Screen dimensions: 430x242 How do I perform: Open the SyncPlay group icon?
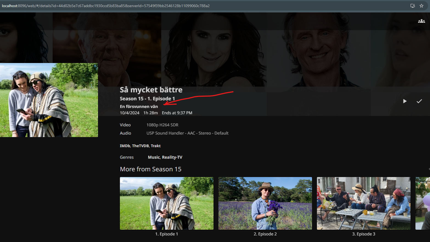(421, 21)
